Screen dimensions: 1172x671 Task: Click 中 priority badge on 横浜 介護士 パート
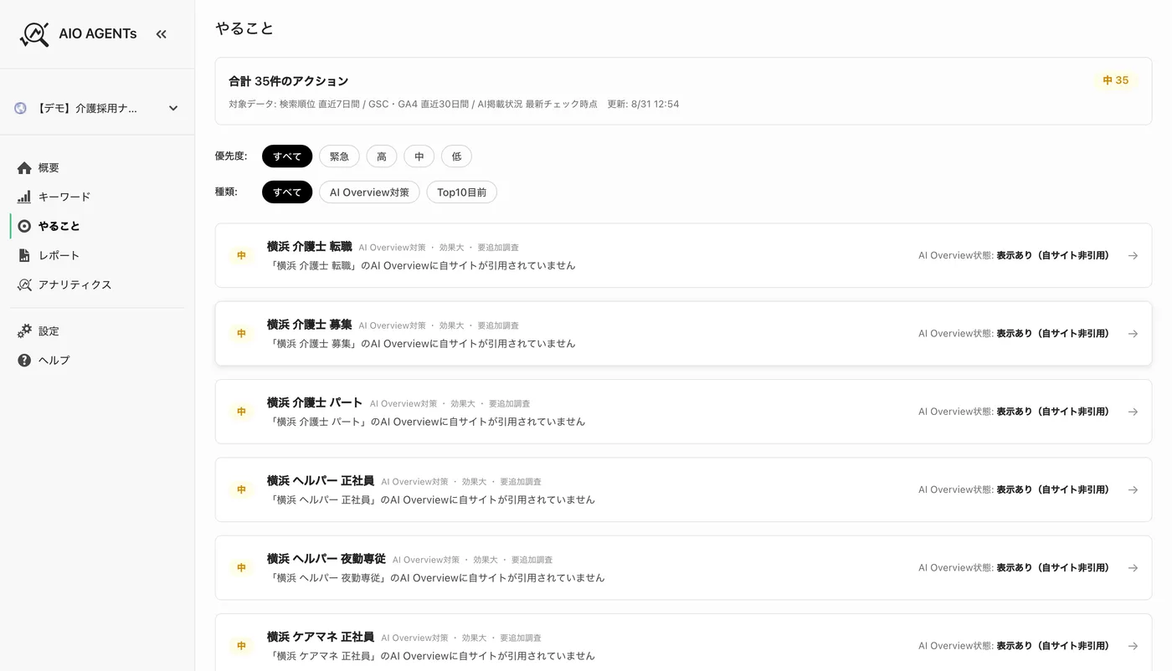(241, 412)
